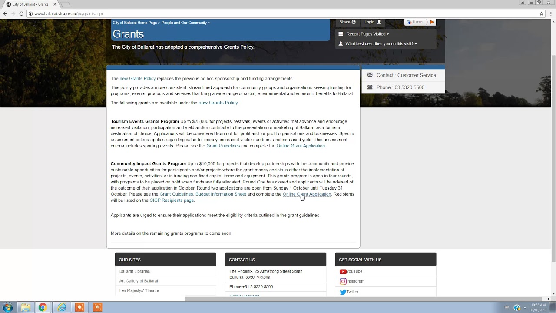Play the Listen audio with orange arrow

(432, 22)
